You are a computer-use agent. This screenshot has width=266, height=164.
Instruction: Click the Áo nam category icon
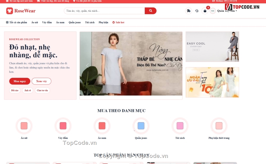coord(102,126)
